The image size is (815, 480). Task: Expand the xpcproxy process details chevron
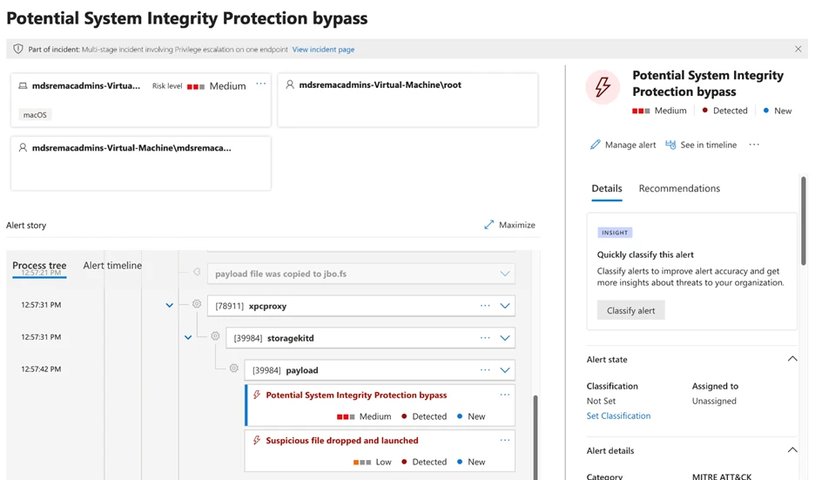tap(505, 306)
